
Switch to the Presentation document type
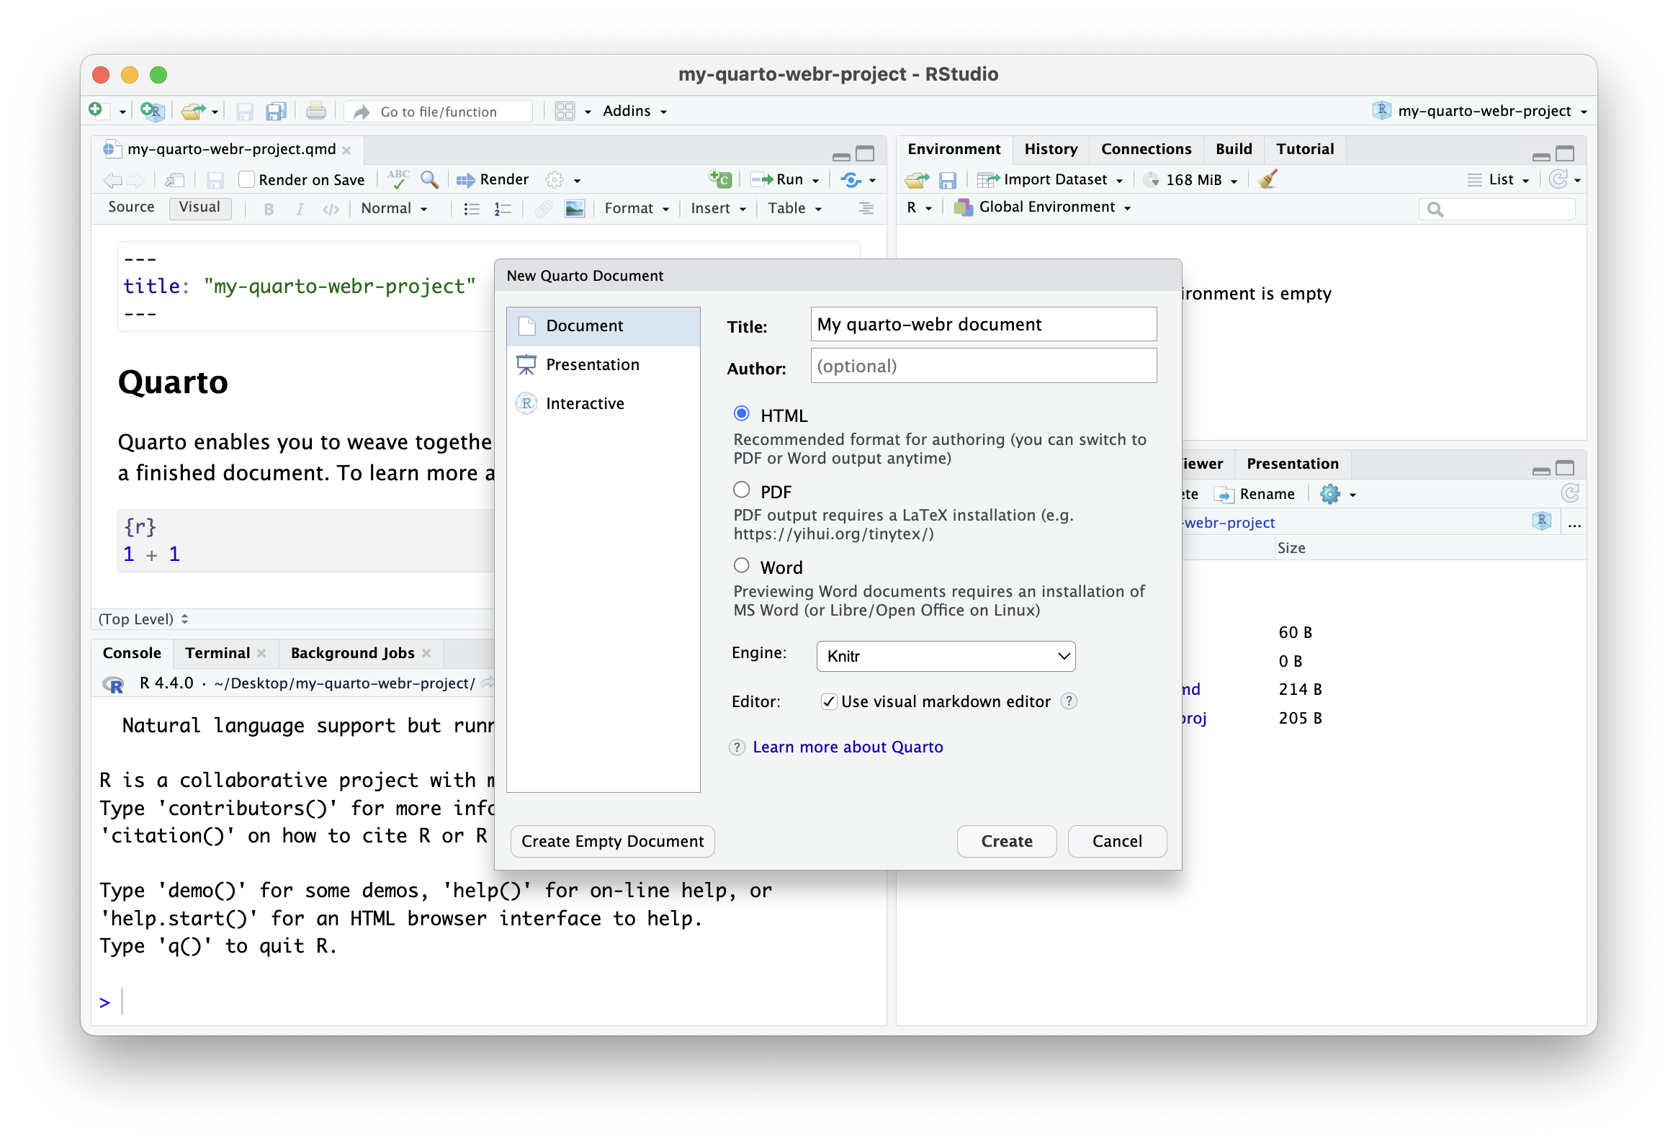pyautogui.click(x=590, y=363)
